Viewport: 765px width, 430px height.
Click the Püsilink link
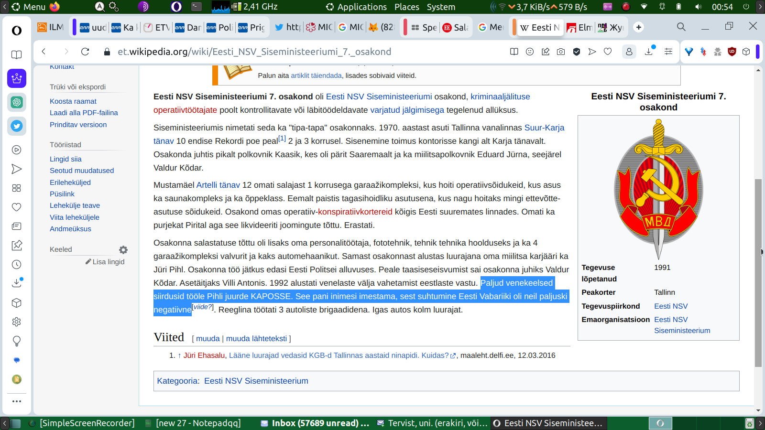coord(62,194)
